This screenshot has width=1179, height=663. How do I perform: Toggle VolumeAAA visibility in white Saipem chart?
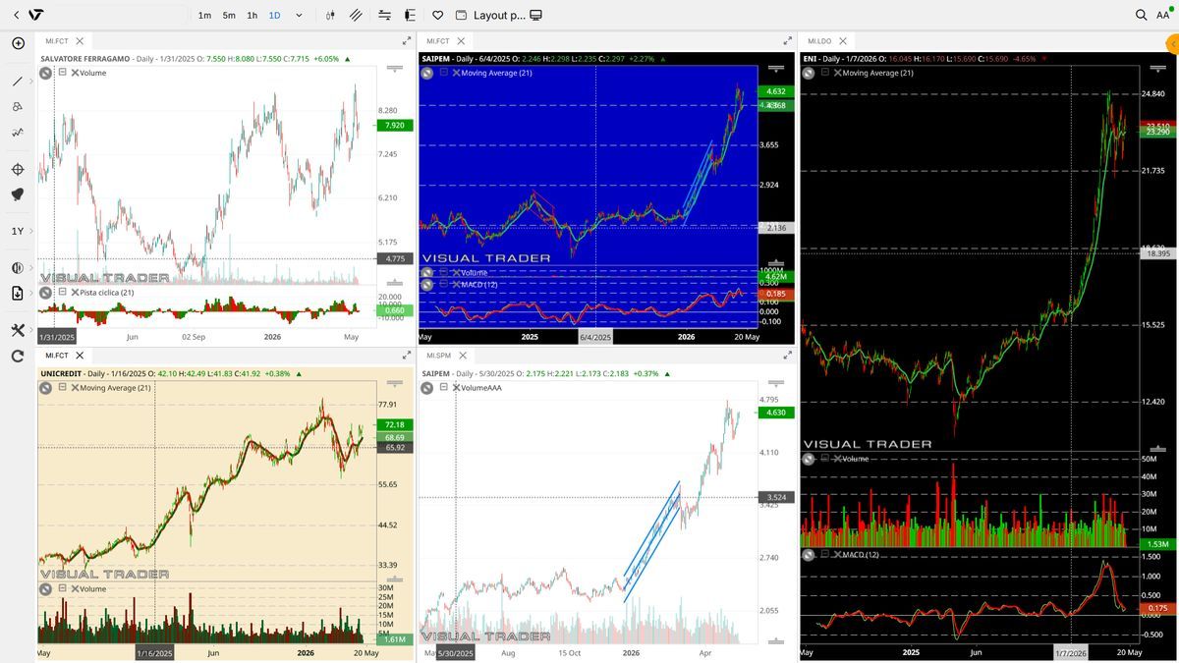tap(428, 388)
